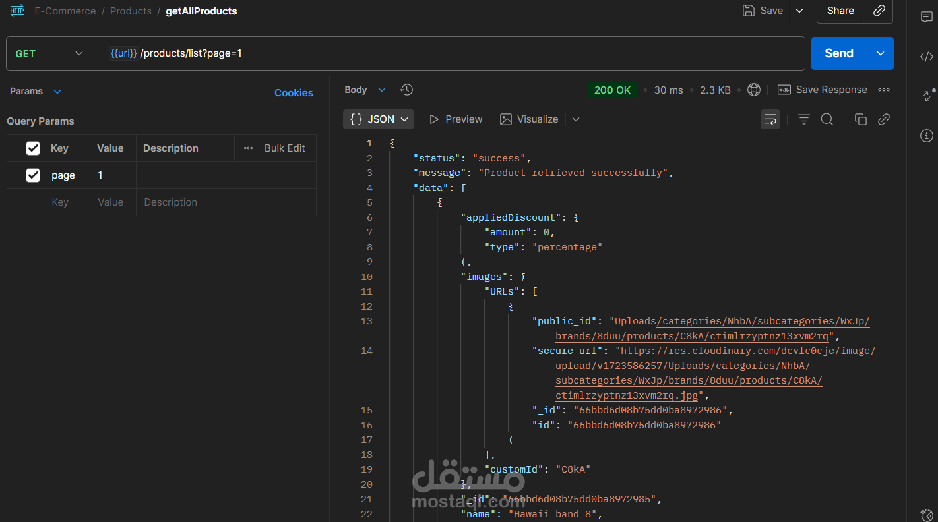Click the "Product retrieved successfully" message
Image resolution: width=938 pixels, height=522 pixels.
click(574, 173)
